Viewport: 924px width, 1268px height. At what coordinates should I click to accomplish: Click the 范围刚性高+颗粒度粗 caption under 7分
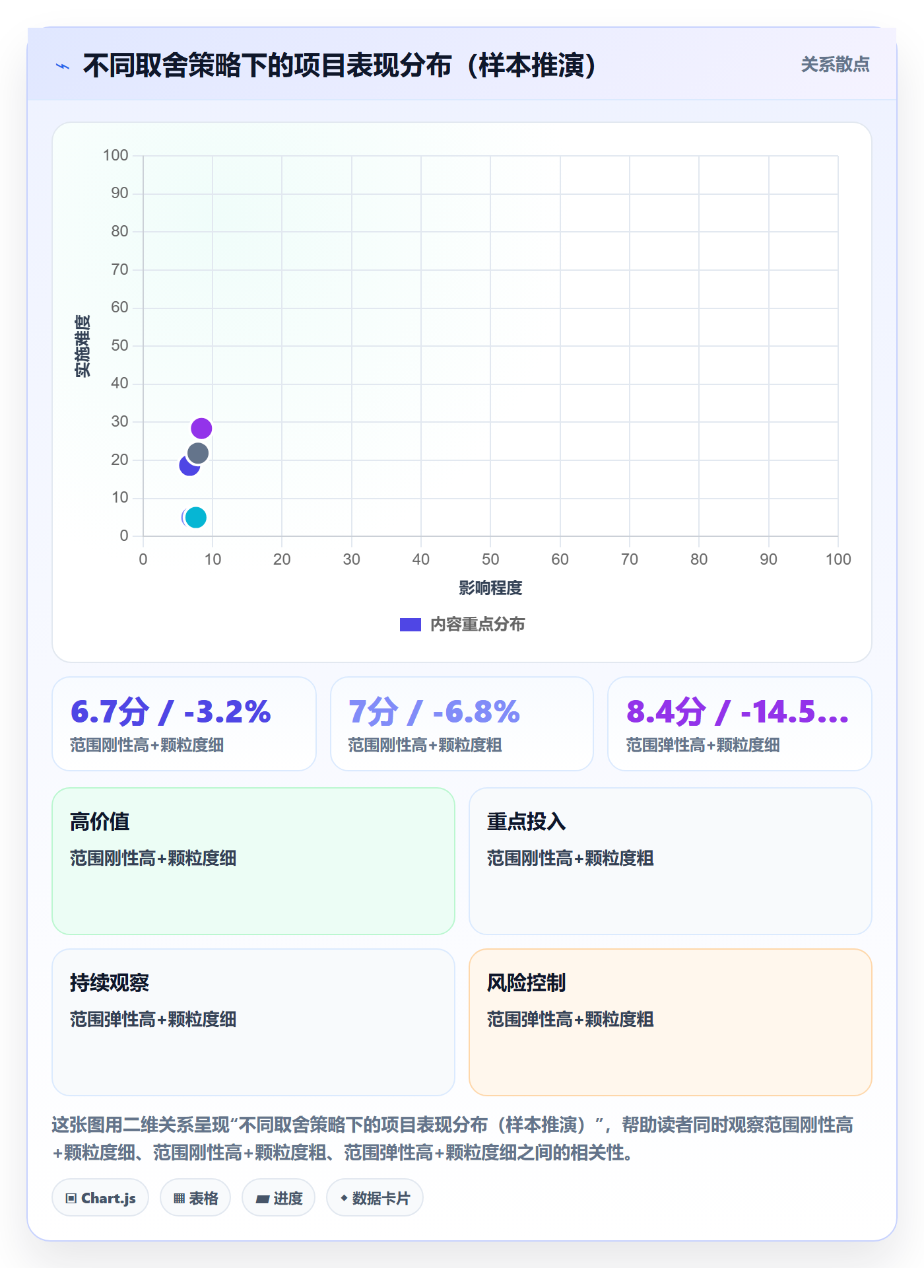(425, 746)
